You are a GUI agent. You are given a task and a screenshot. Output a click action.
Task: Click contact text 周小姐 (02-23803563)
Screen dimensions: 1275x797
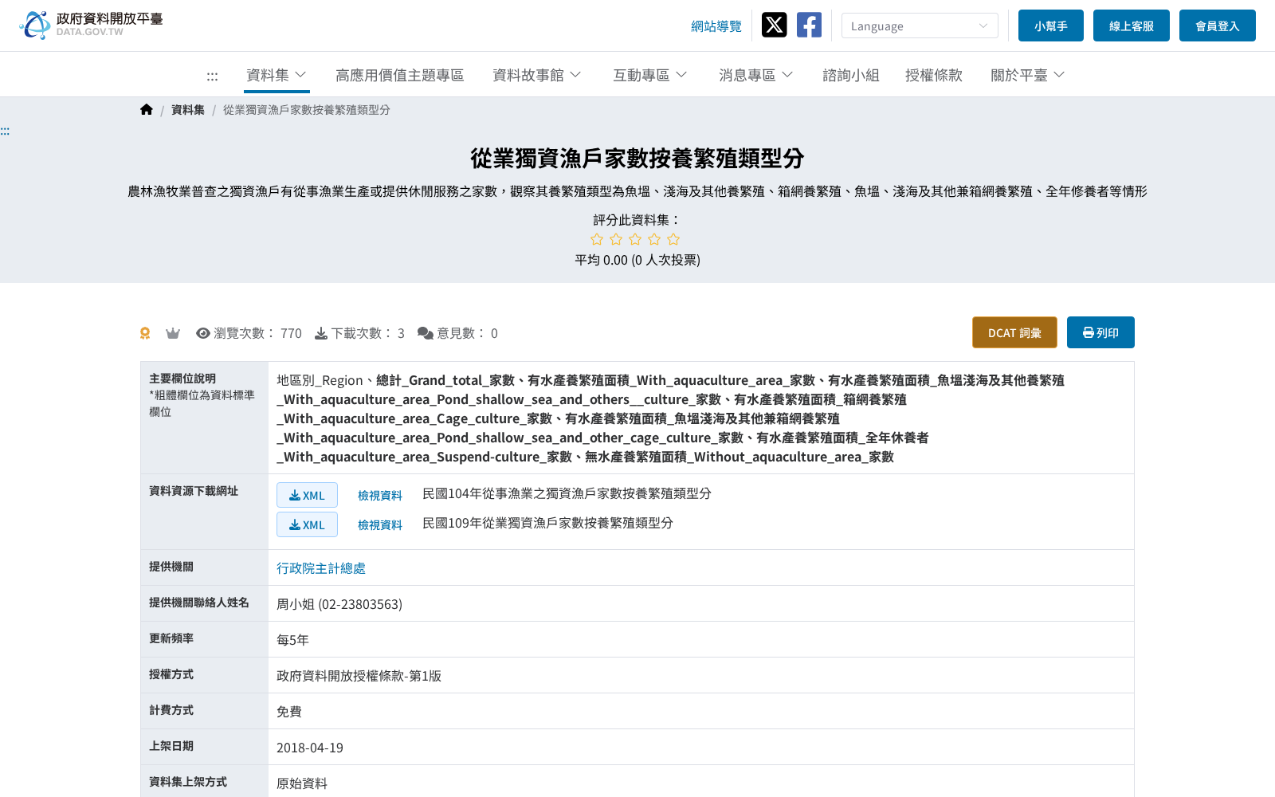[x=339, y=604]
